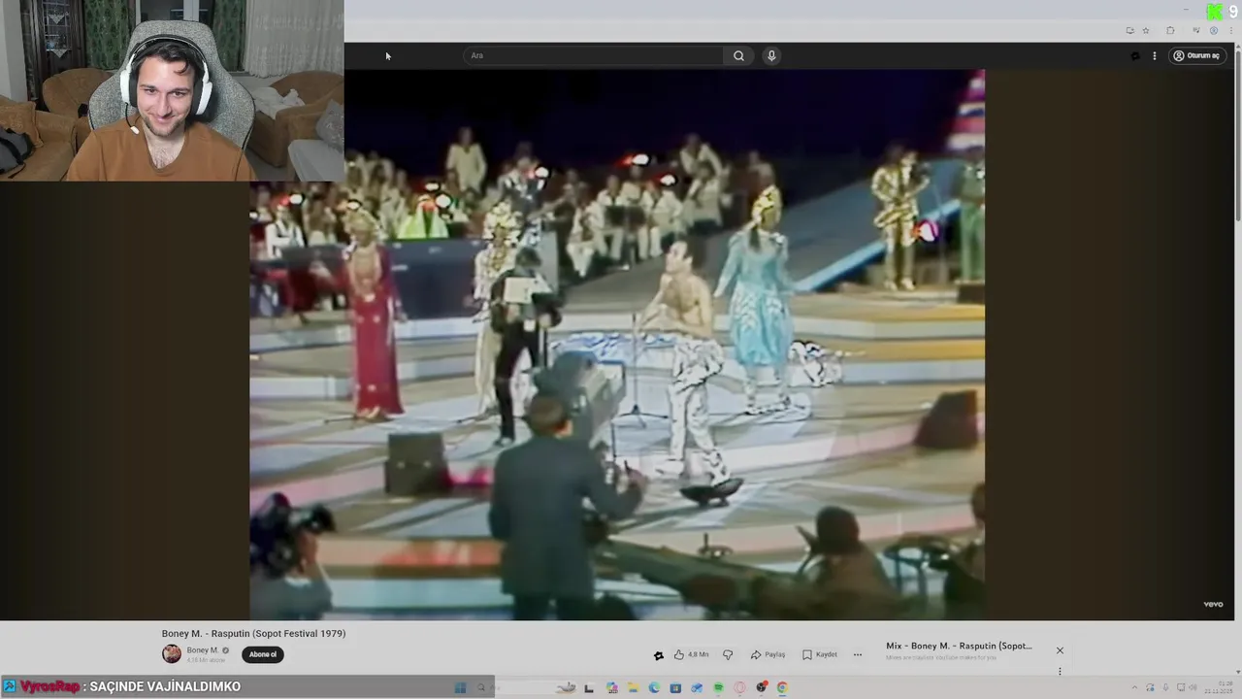Focus the Ara search field
Image resolution: width=1242 pixels, height=699 pixels.
coord(594,55)
